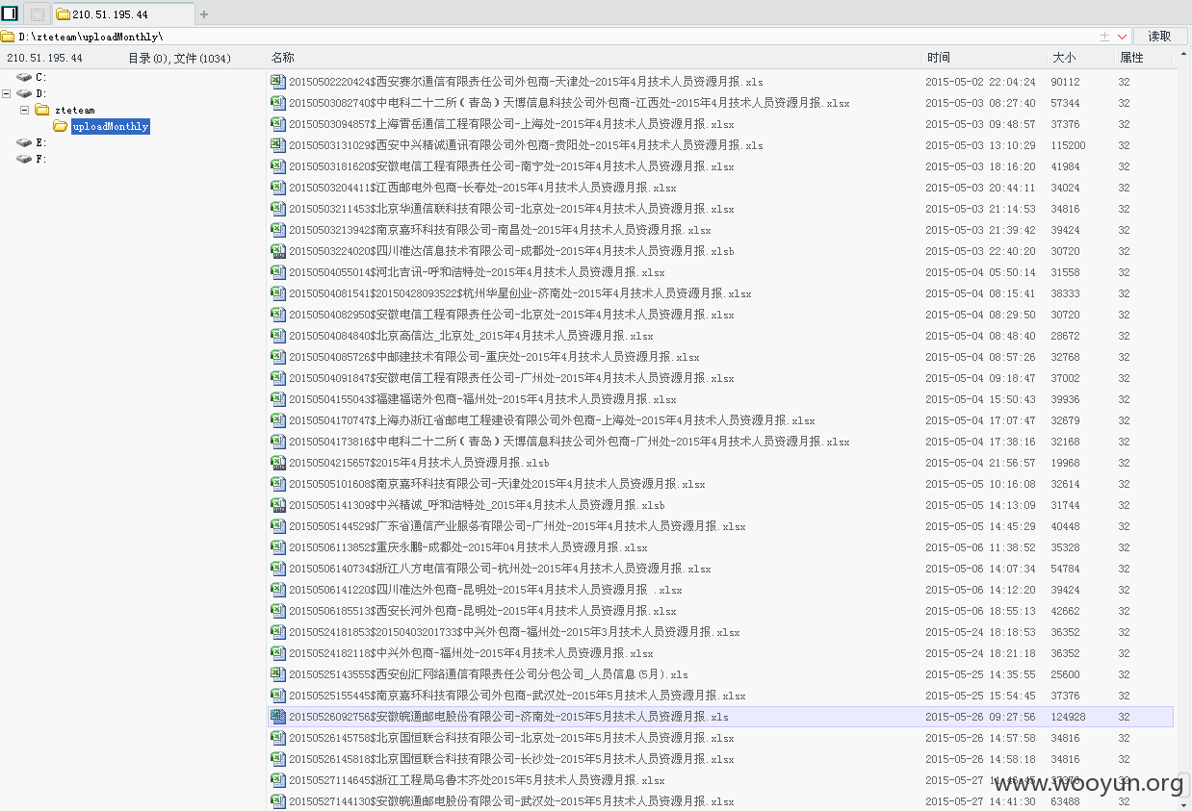Click timestamp 2015-05-25 15:54:45

980,696
